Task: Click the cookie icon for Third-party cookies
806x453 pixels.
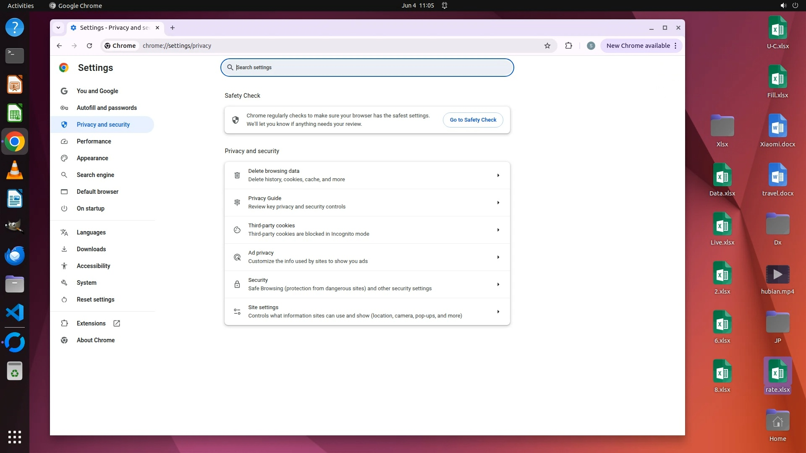Action: (x=237, y=230)
